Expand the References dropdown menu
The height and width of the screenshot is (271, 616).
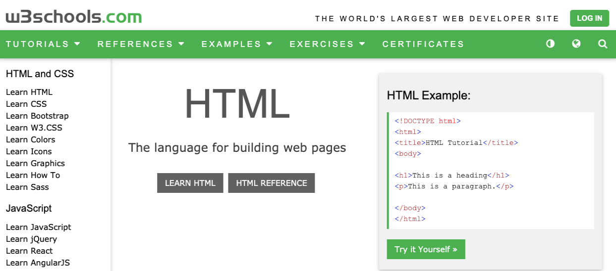(141, 44)
